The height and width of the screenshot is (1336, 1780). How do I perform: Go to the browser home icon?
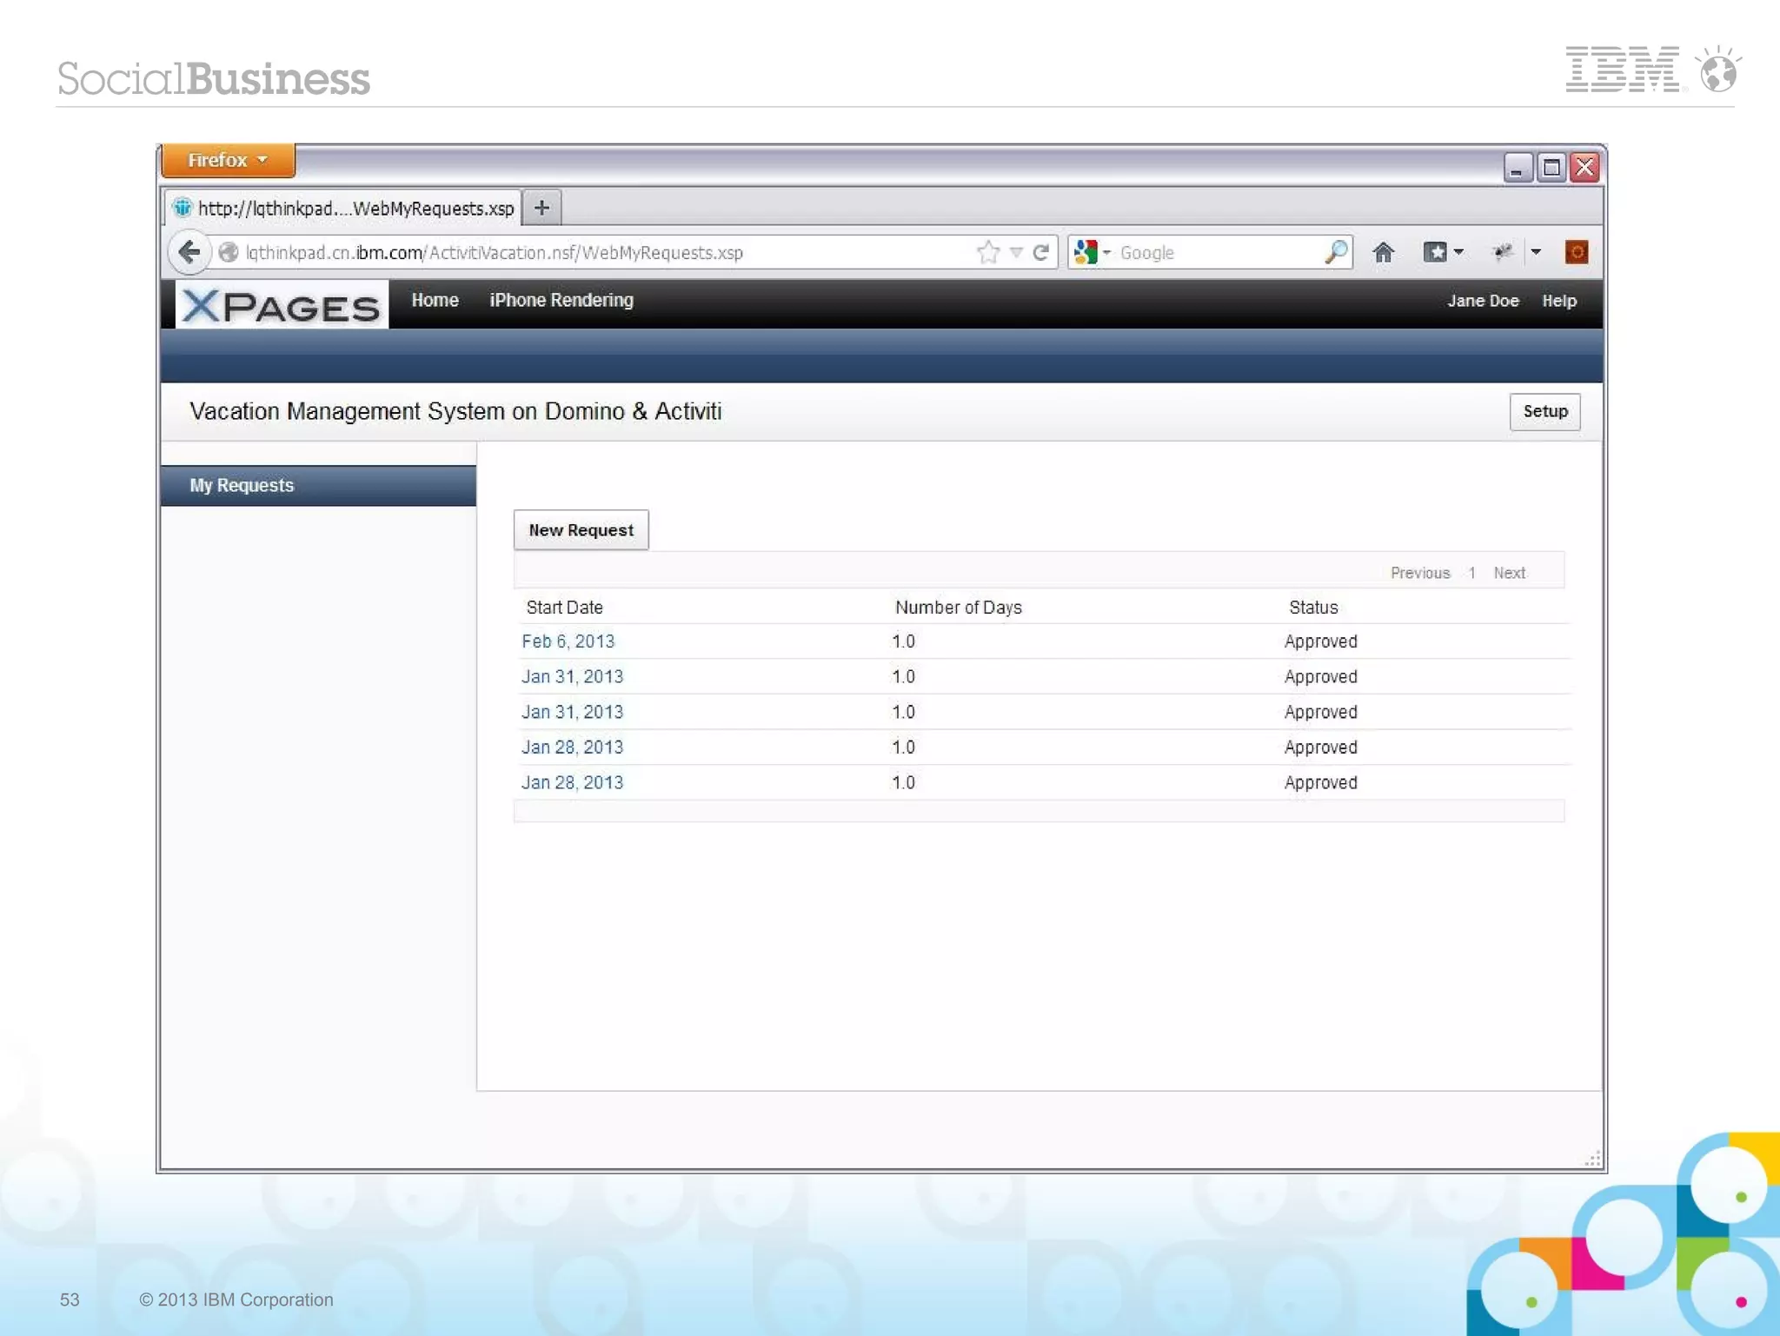pyautogui.click(x=1383, y=253)
